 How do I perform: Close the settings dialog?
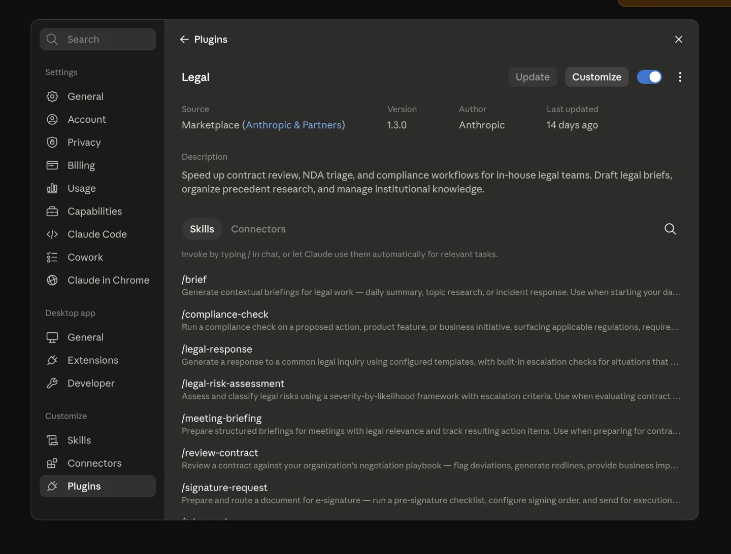point(679,40)
